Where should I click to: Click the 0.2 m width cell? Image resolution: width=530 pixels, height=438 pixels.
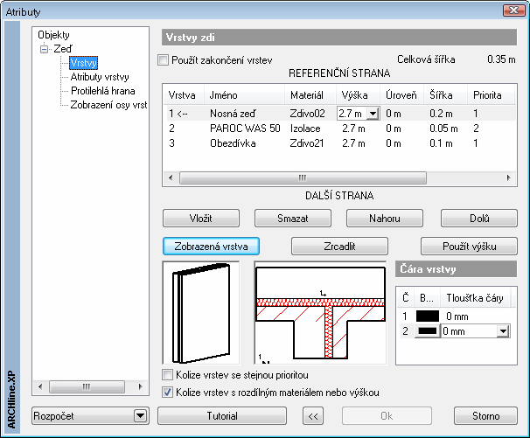(441, 114)
